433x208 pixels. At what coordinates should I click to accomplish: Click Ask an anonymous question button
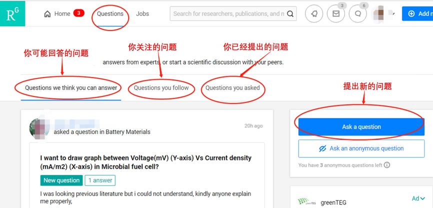(361, 148)
